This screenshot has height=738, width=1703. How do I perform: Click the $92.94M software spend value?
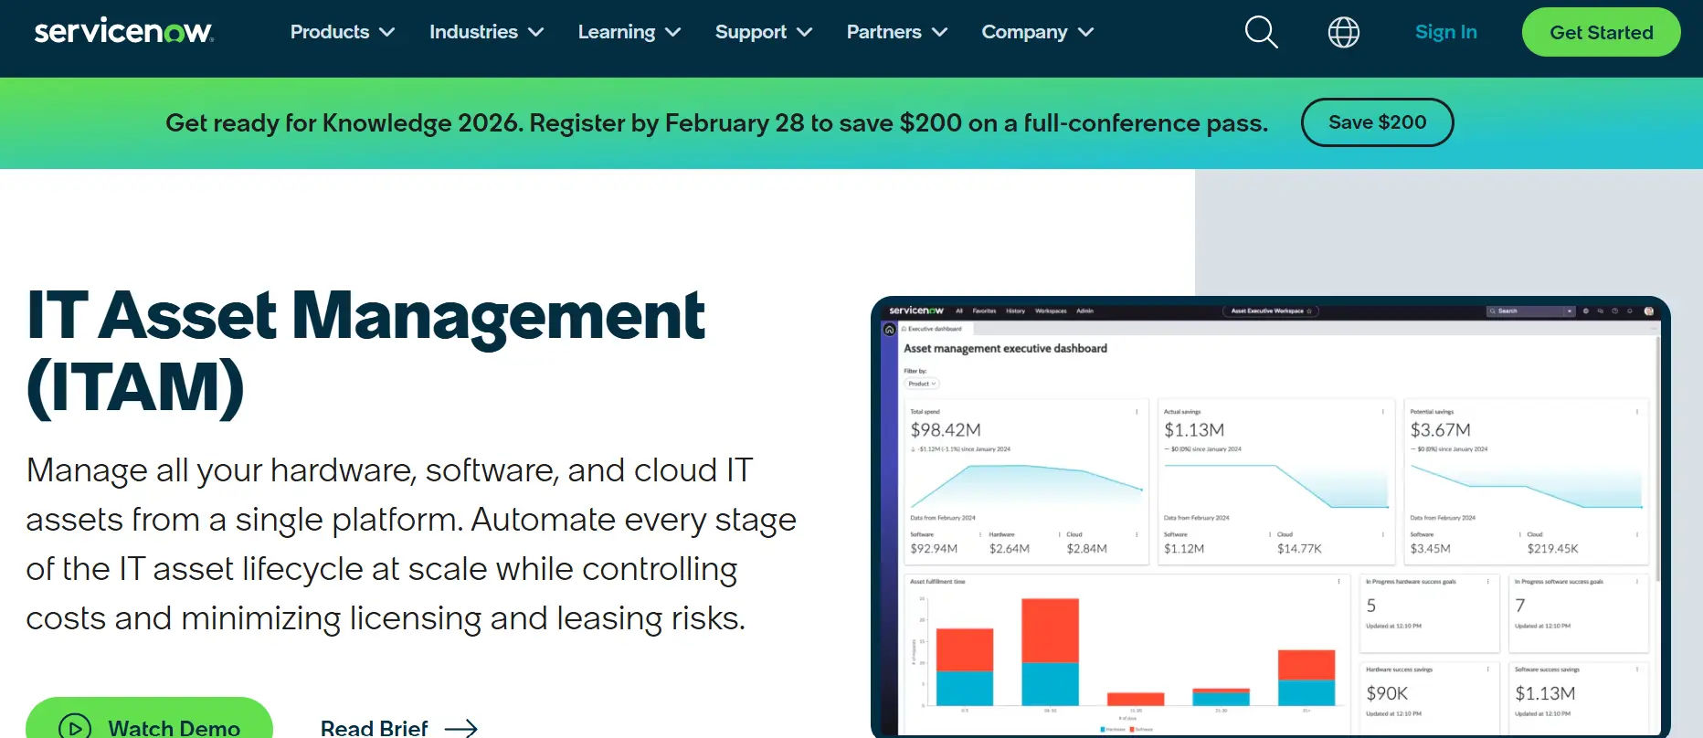pos(934,549)
